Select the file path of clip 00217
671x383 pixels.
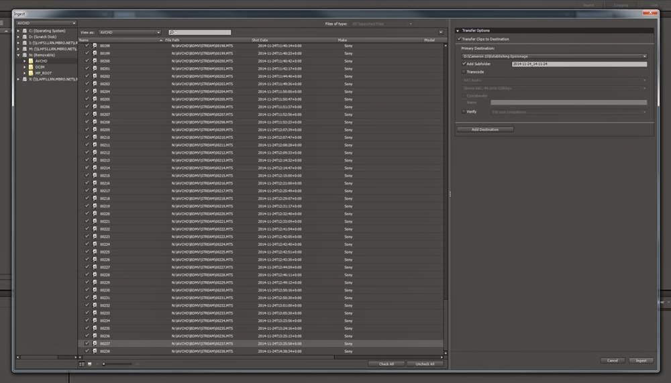tap(203, 191)
